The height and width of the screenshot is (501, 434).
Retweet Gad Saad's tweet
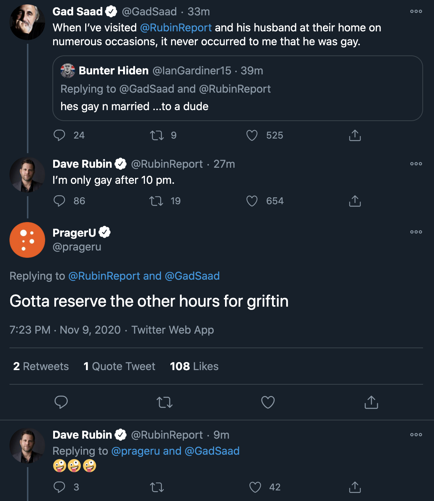click(157, 135)
